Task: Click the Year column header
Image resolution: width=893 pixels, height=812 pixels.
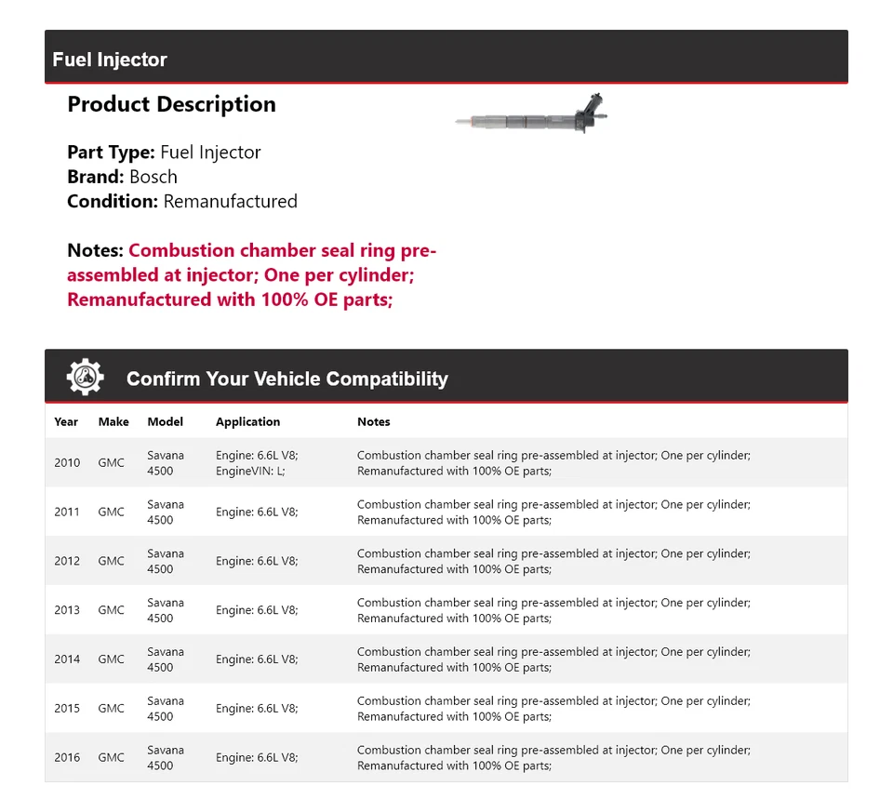Action: 66,421
